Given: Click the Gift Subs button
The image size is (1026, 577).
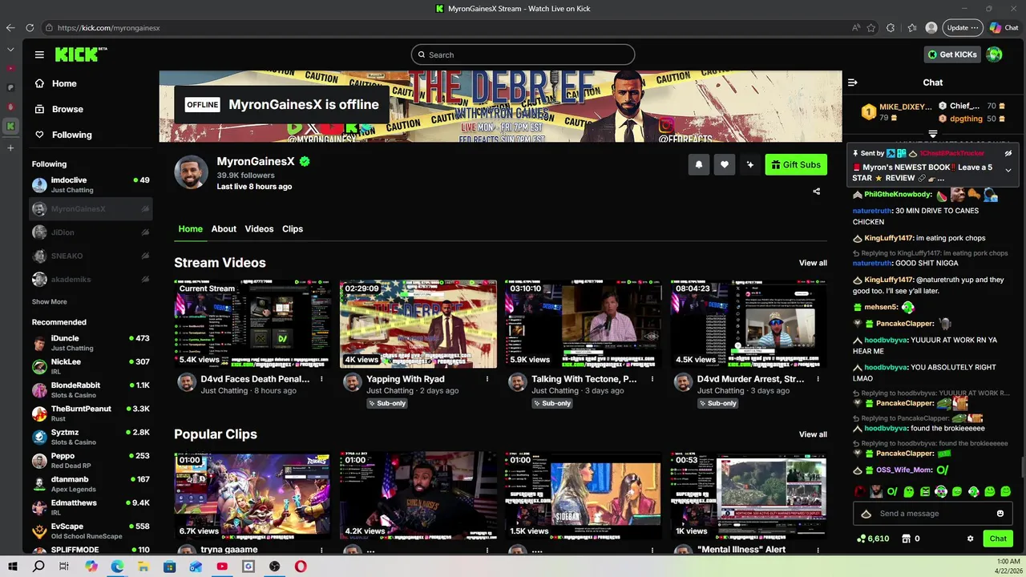Looking at the screenshot, I should pos(796,164).
